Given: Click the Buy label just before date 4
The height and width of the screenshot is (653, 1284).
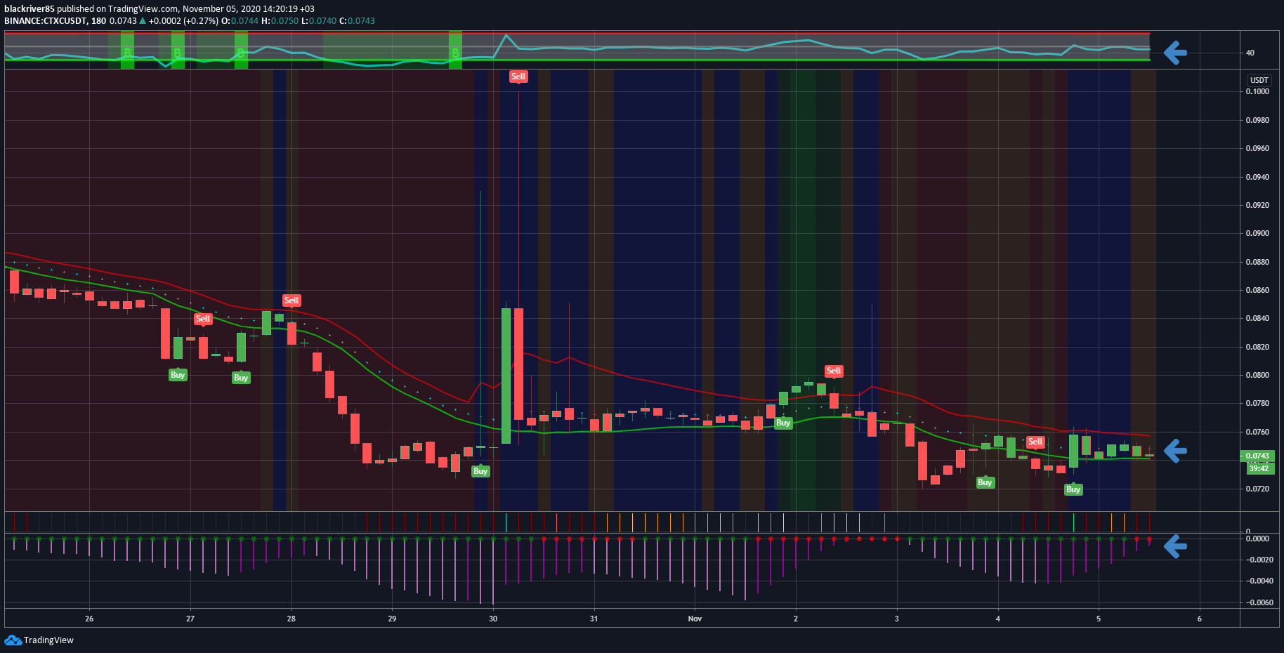Looking at the screenshot, I should coord(985,482).
